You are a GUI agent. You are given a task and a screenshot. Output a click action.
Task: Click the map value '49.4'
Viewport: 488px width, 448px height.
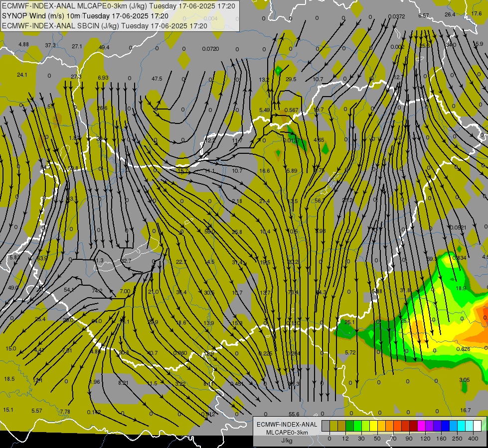(104, 47)
